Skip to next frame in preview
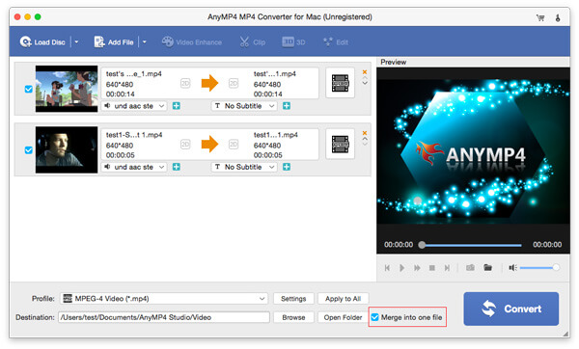Screen dimensions: 579x349 (447, 268)
